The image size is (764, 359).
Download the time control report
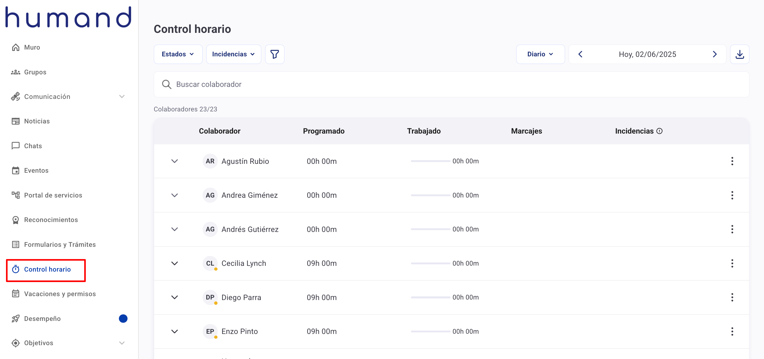tap(740, 54)
